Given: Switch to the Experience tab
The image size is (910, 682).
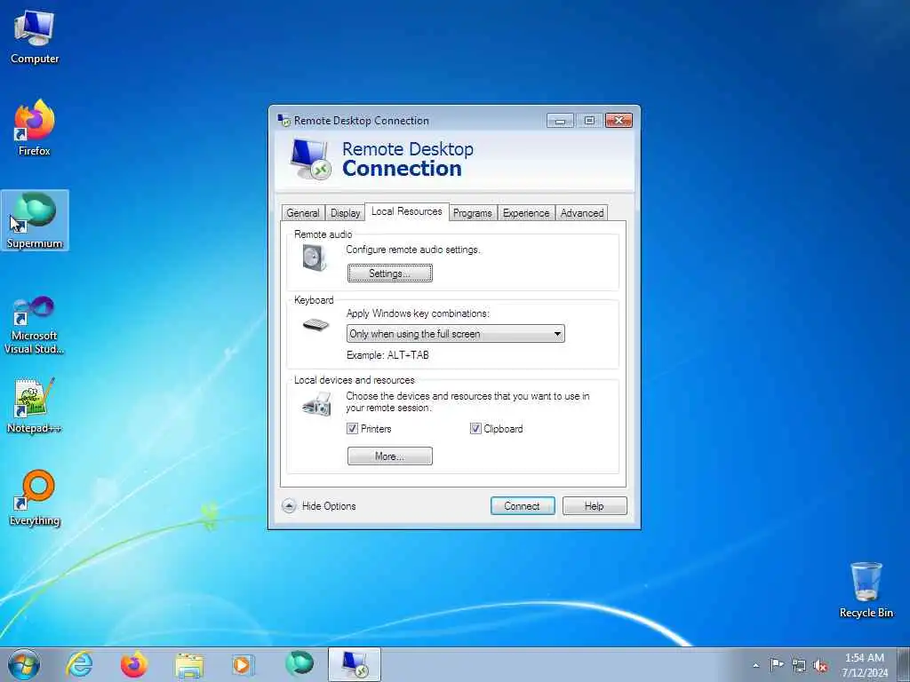Looking at the screenshot, I should [x=526, y=213].
